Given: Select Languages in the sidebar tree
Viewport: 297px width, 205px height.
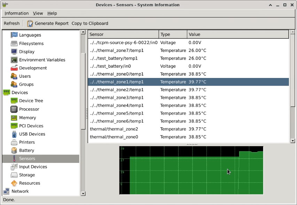Looking at the screenshot, I should [30, 35].
